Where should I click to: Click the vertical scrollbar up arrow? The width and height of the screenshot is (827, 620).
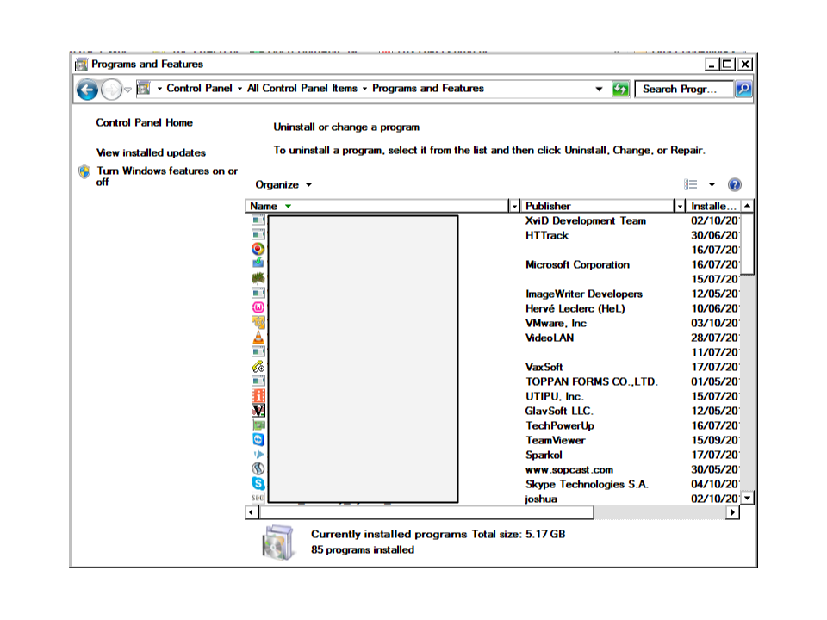[748, 206]
